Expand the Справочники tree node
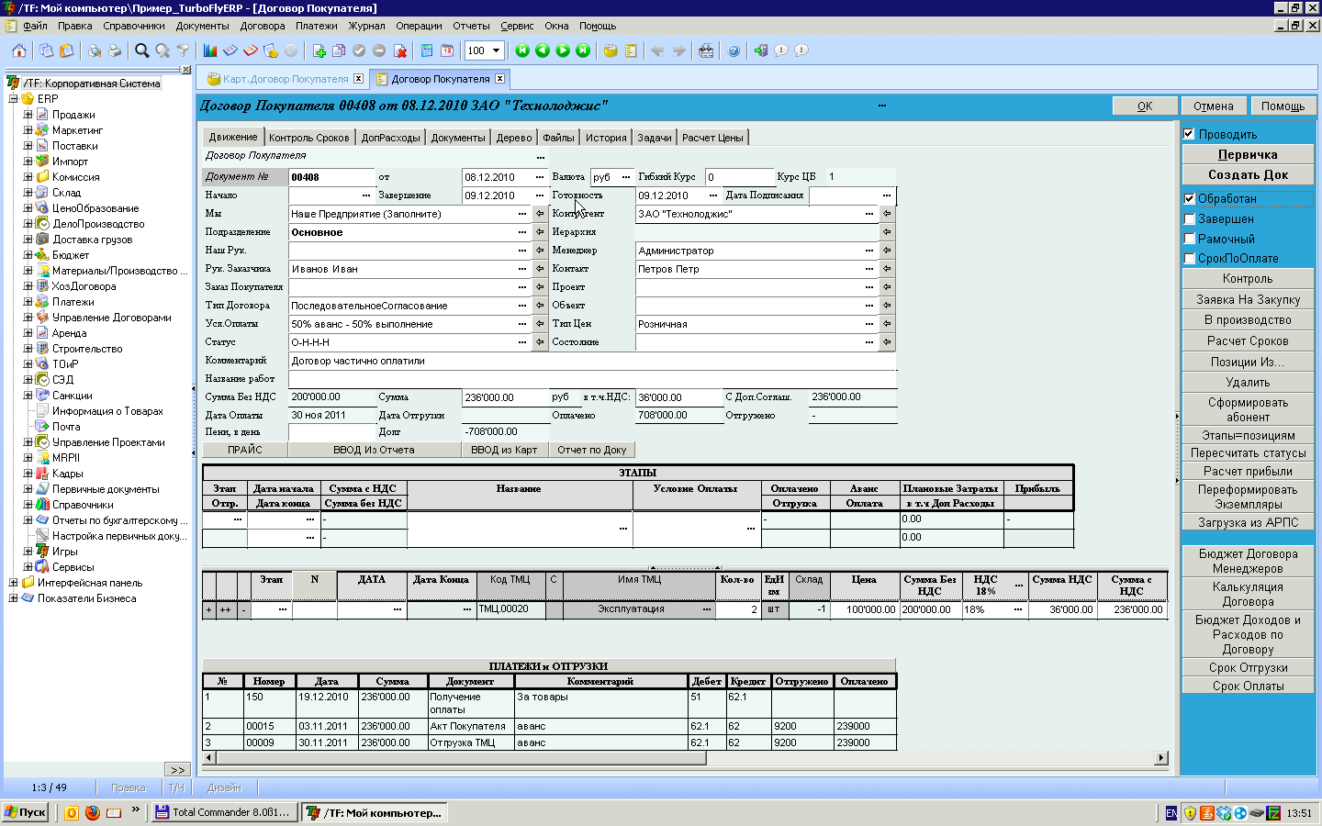 [28, 505]
